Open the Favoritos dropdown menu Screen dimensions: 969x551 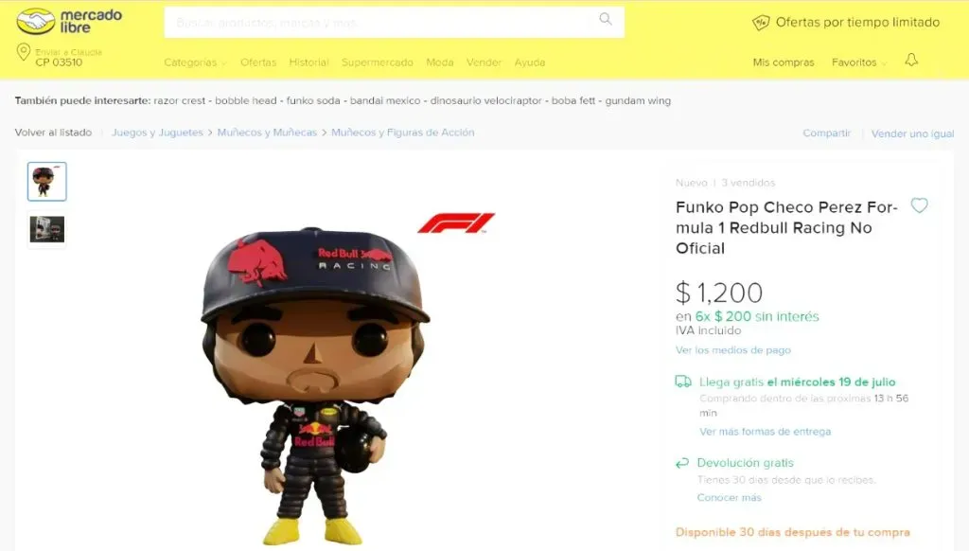click(x=859, y=62)
